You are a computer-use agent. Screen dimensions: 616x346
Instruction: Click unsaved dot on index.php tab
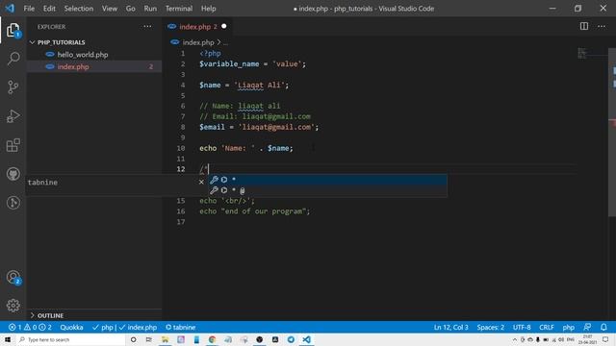pyautogui.click(x=224, y=26)
